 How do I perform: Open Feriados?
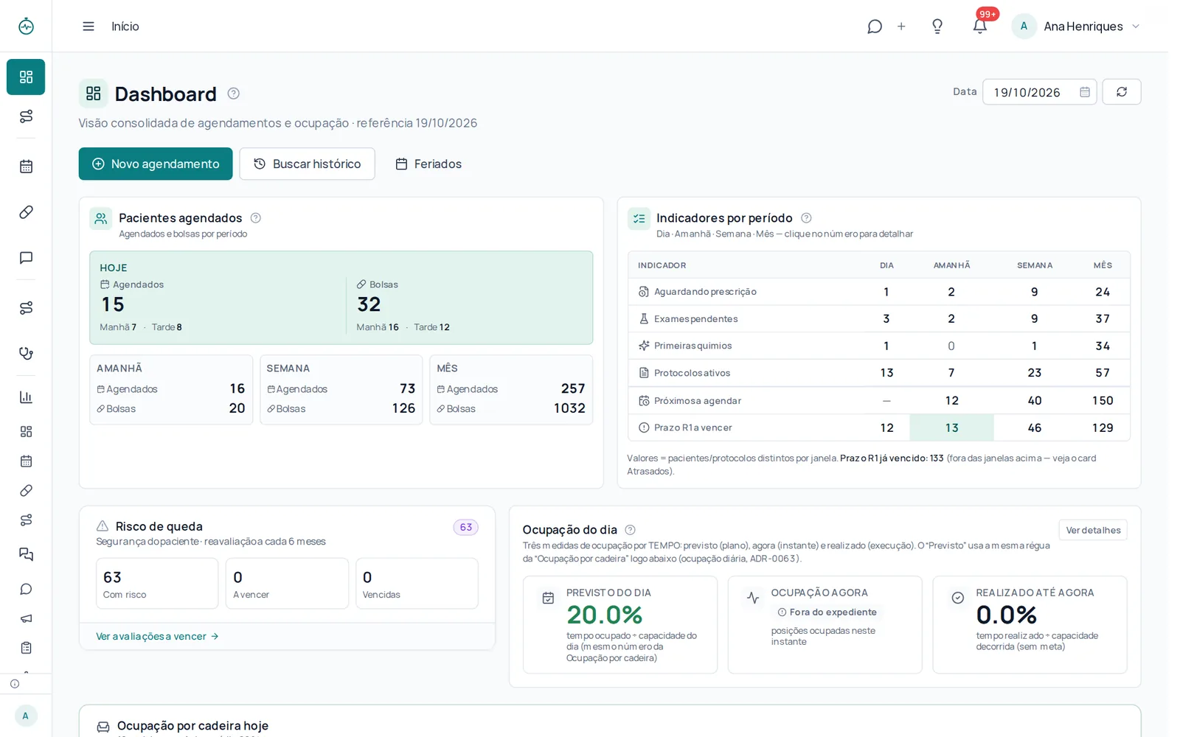pos(428,164)
